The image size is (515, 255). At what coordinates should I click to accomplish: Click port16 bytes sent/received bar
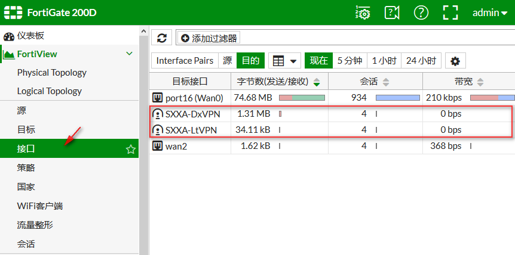click(302, 98)
